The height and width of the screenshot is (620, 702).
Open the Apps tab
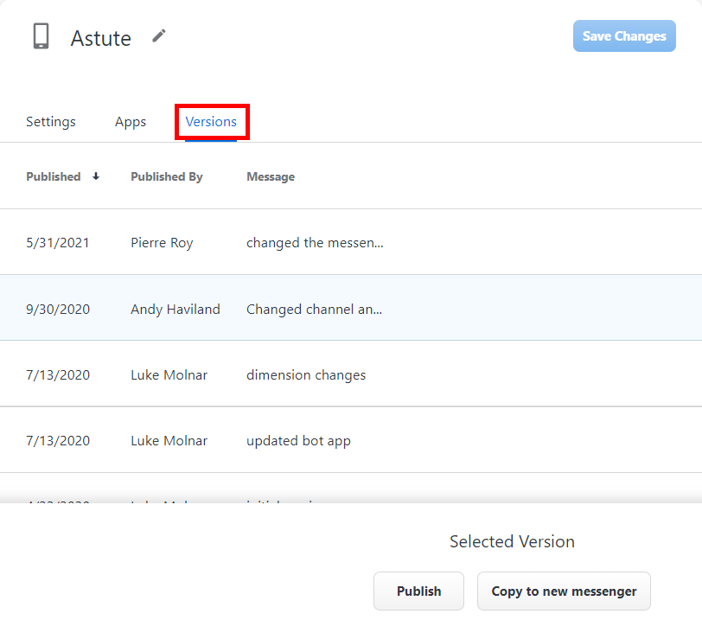131,122
